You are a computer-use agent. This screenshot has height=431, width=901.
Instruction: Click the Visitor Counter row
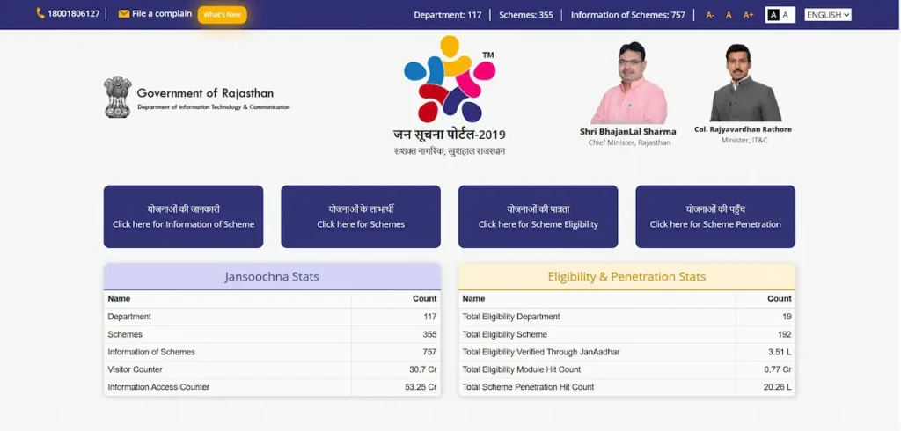click(x=272, y=369)
